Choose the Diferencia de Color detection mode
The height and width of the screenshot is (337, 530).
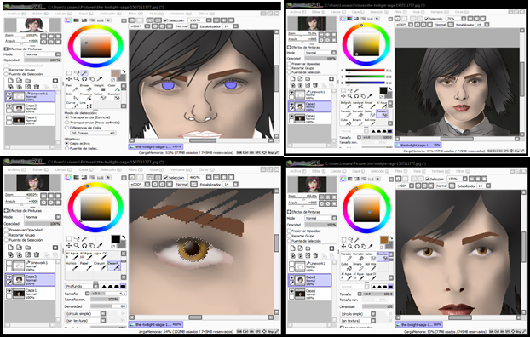tap(84, 128)
